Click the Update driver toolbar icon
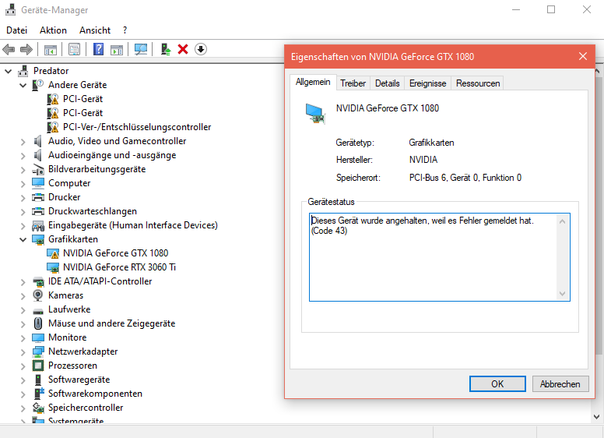604x438 pixels. click(x=166, y=49)
